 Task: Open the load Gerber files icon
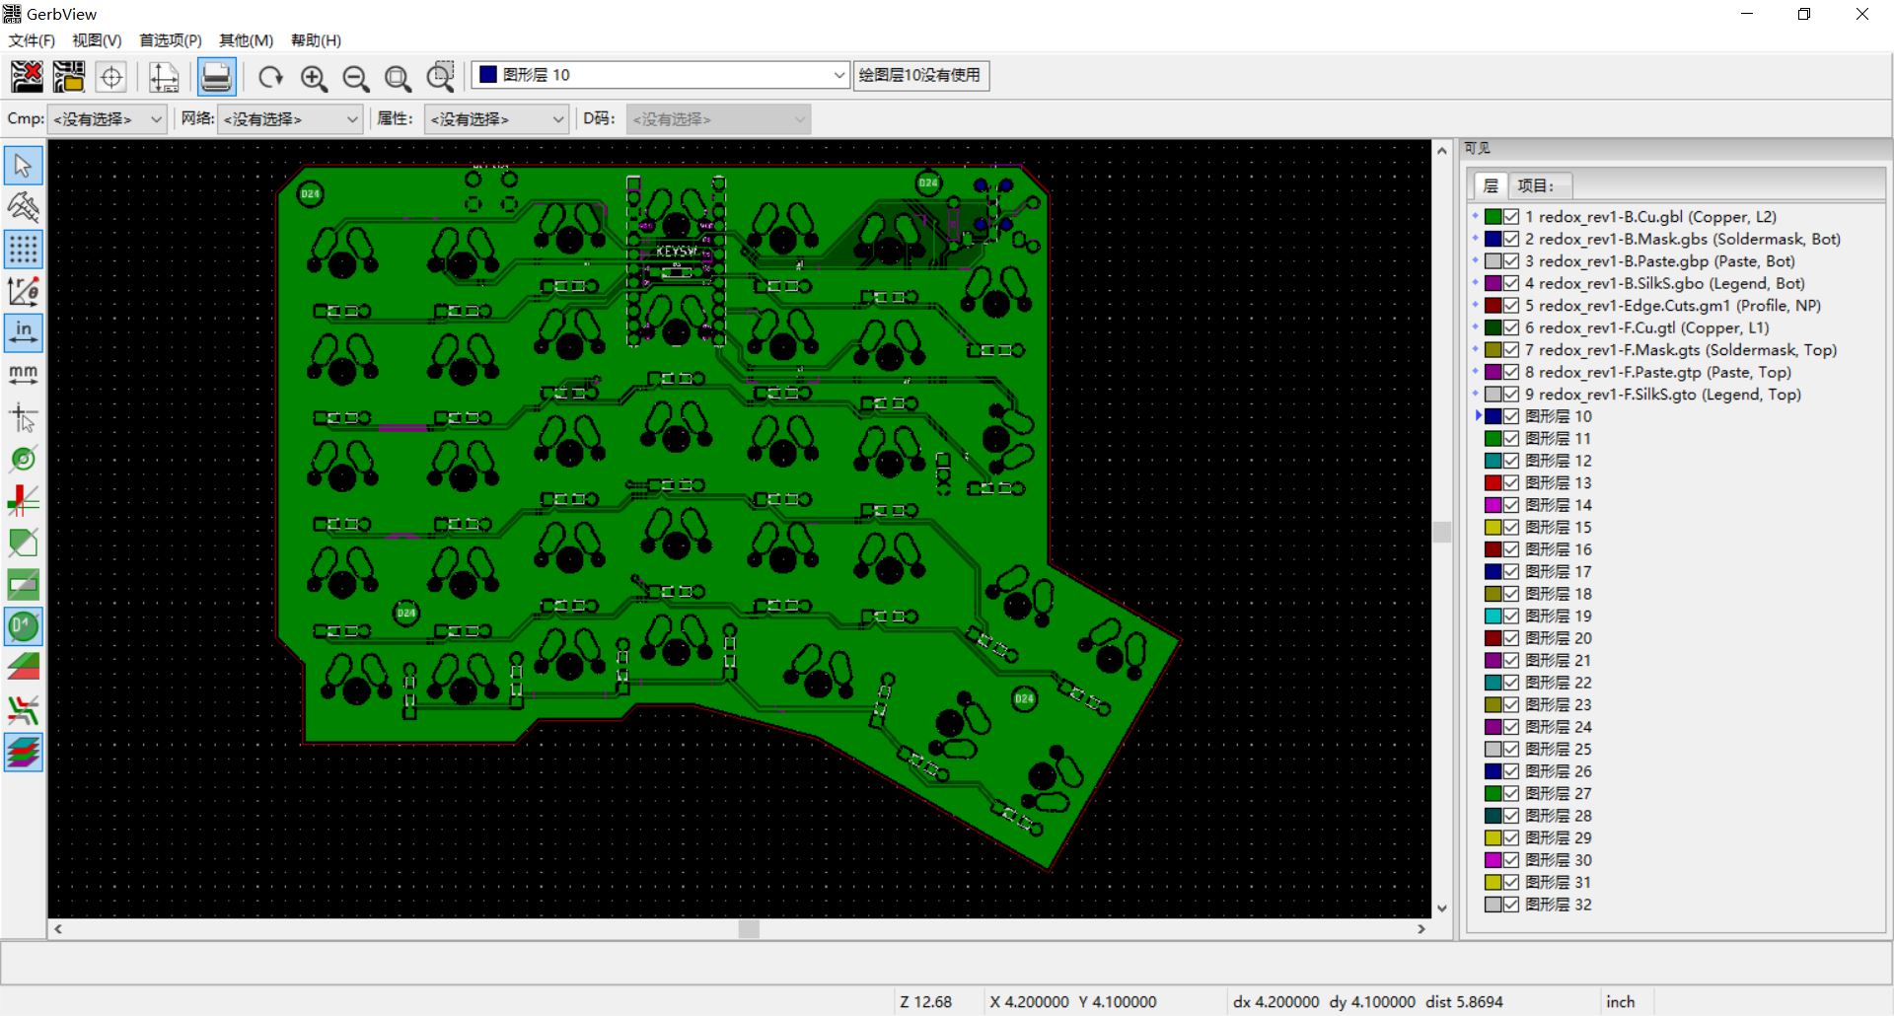click(69, 76)
